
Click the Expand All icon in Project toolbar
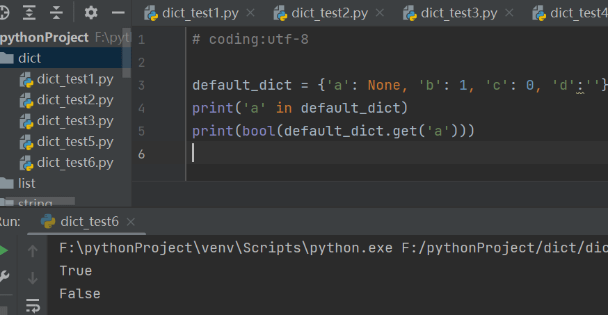(29, 13)
